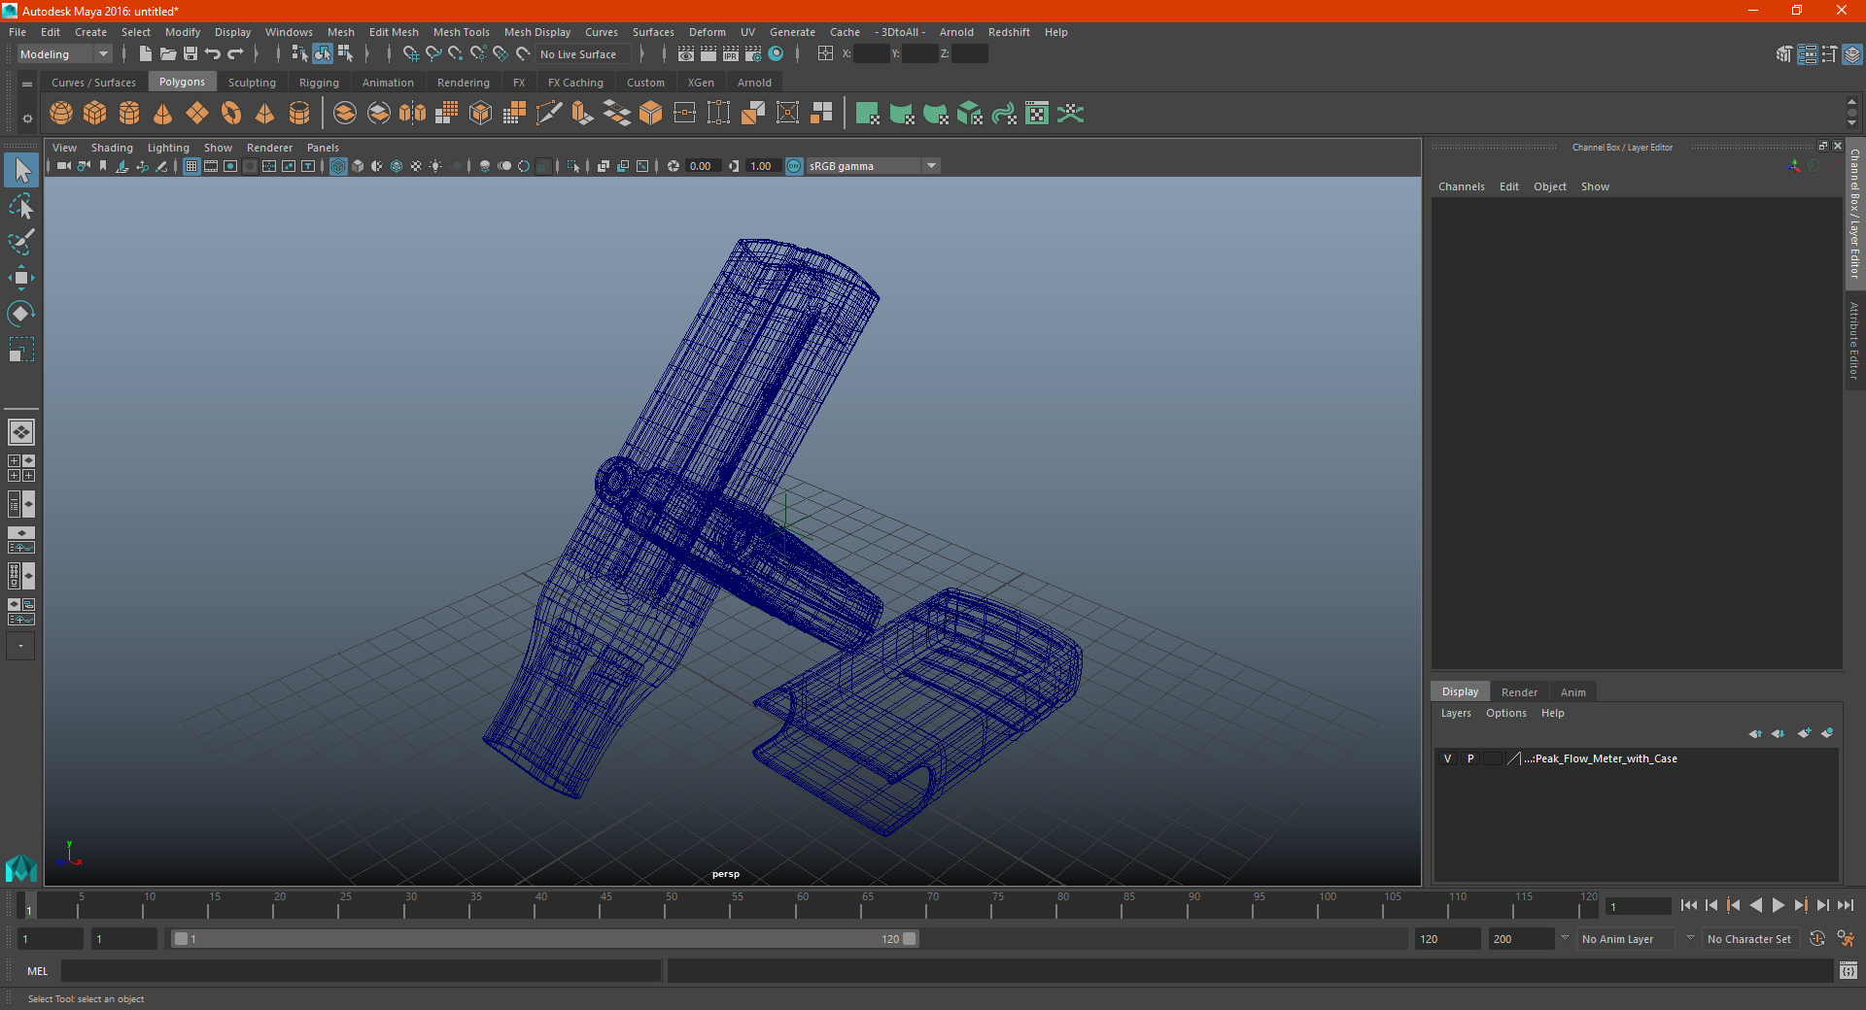1866x1010 pixels.
Task: Activate the Paint selection tool
Action: point(21,242)
